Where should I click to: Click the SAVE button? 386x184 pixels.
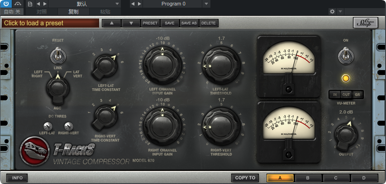point(170,23)
